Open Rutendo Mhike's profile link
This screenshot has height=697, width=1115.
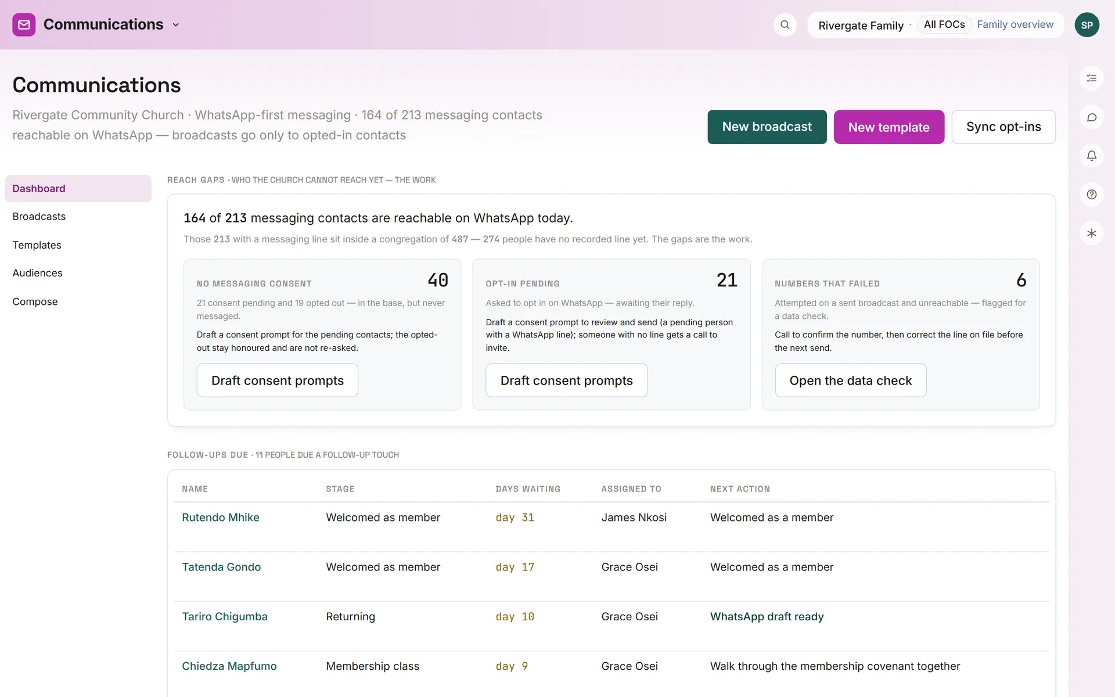pyautogui.click(x=221, y=518)
